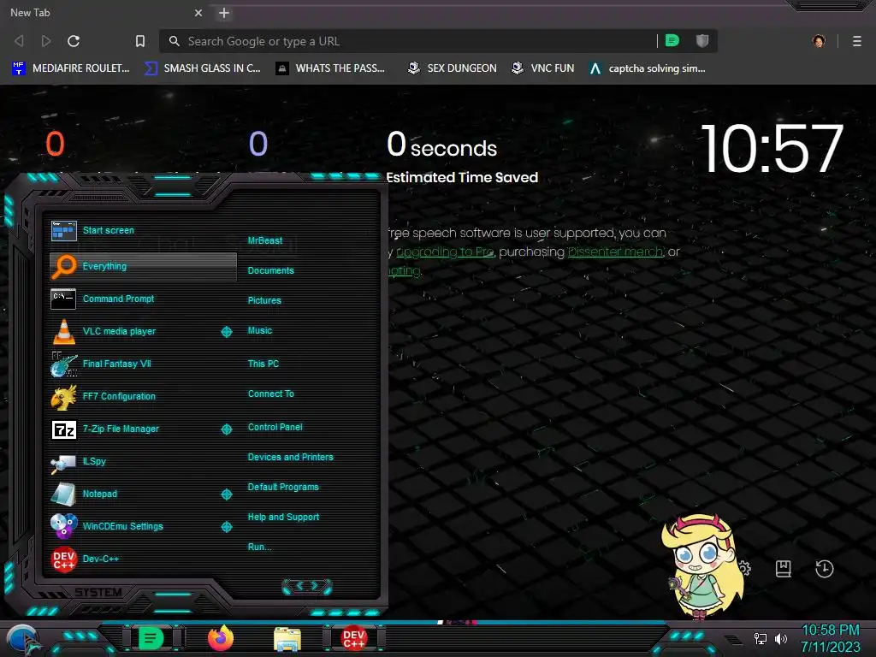The width and height of the screenshot is (876, 657).
Task: Open the shield icon in address bar
Action: click(x=702, y=41)
